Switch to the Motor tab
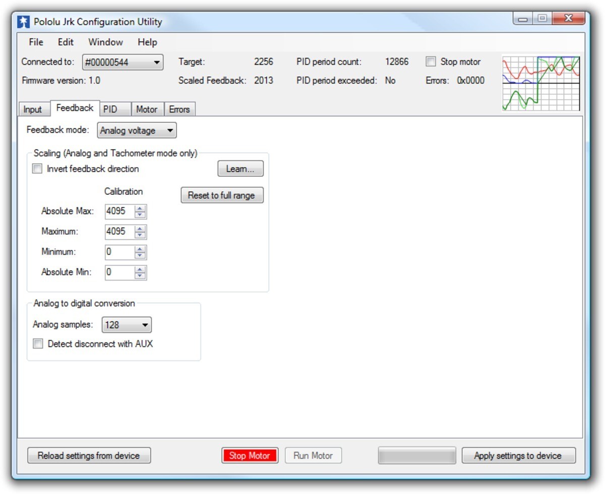The image size is (605, 494). click(x=147, y=109)
